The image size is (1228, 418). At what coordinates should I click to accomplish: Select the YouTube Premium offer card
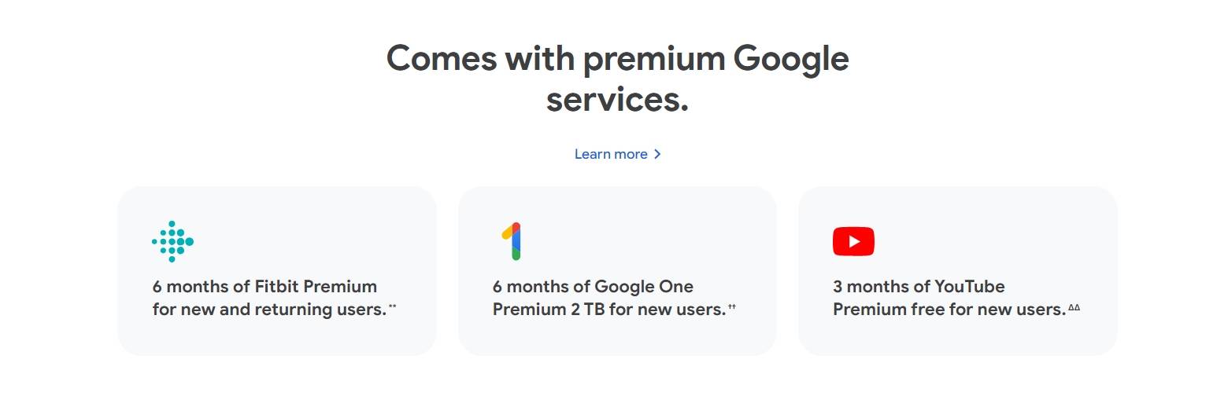(x=957, y=271)
